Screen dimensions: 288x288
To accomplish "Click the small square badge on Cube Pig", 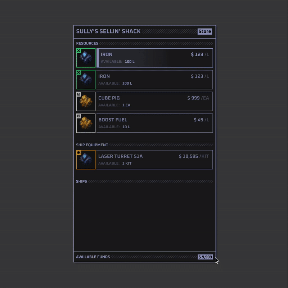I will click(x=78, y=94).
